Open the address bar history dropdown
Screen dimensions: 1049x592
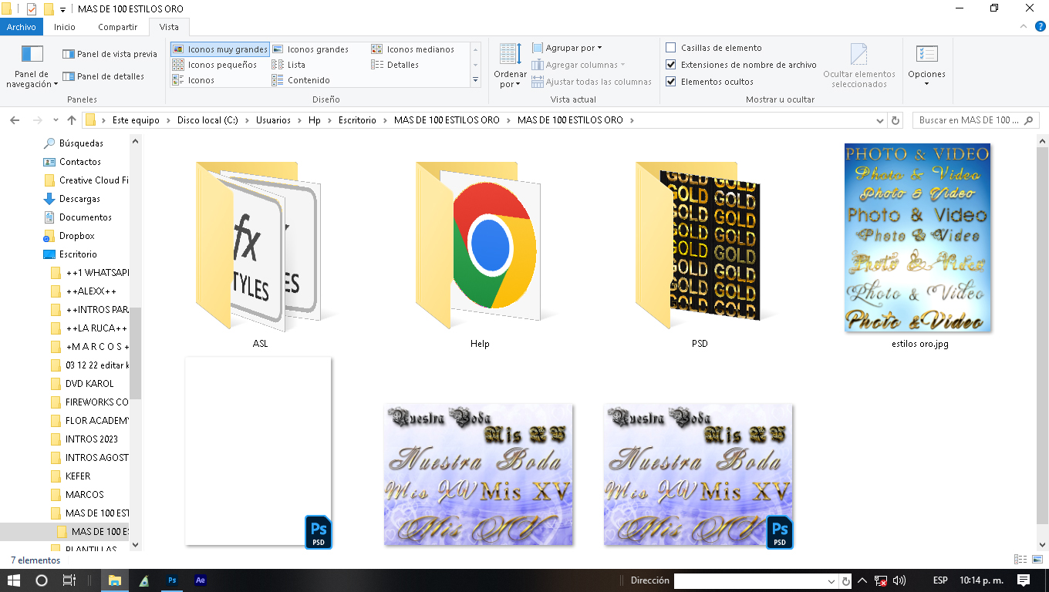point(881,120)
